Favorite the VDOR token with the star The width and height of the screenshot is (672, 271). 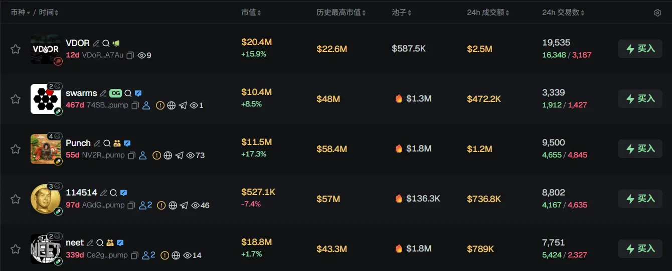(16, 49)
